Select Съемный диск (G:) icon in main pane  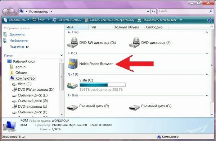click(134, 107)
